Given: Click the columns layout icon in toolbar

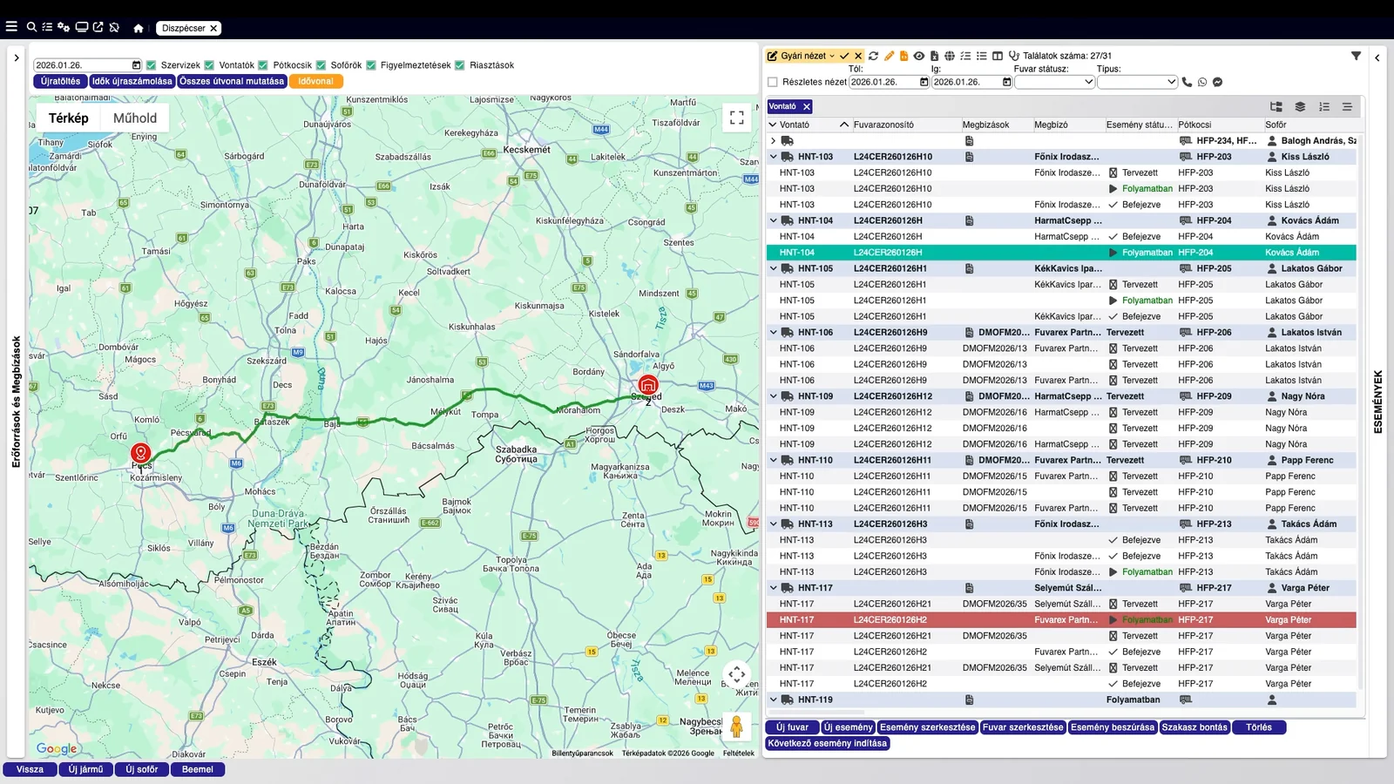Looking at the screenshot, I should [x=998, y=56].
